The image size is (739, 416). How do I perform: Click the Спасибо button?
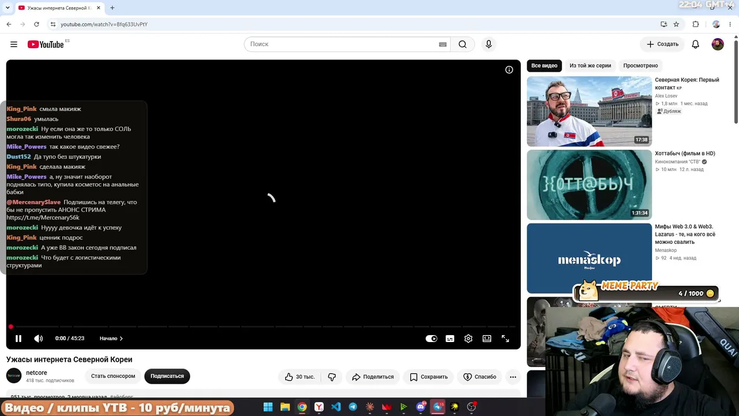(480, 377)
